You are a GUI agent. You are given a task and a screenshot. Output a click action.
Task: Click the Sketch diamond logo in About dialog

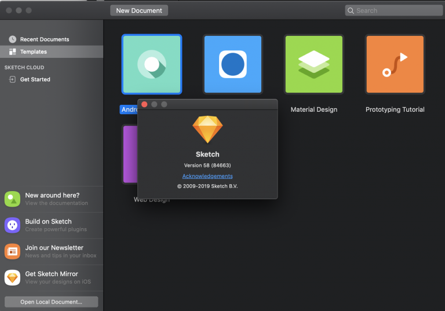click(x=207, y=129)
